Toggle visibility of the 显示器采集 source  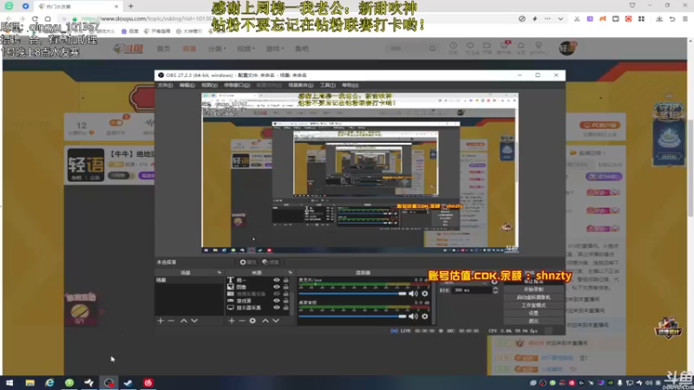(x=277, y=308)
